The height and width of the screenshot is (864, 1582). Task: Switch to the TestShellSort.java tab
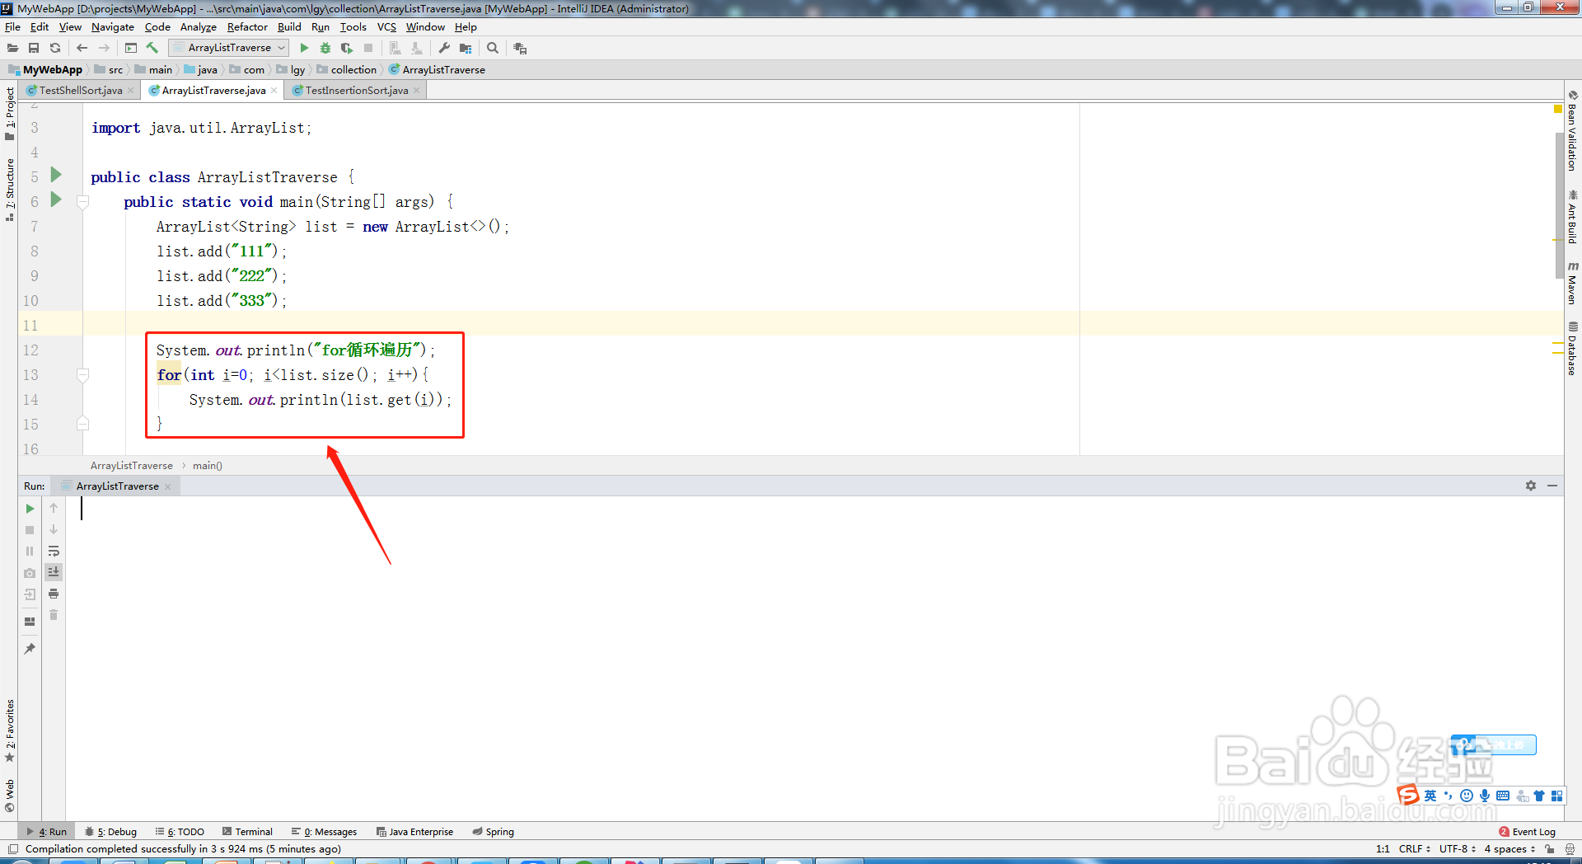tap(81, 91)
